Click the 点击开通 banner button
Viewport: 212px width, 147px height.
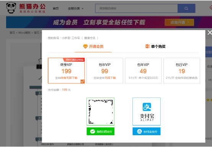pyautogui.click(x=179, y=22)
